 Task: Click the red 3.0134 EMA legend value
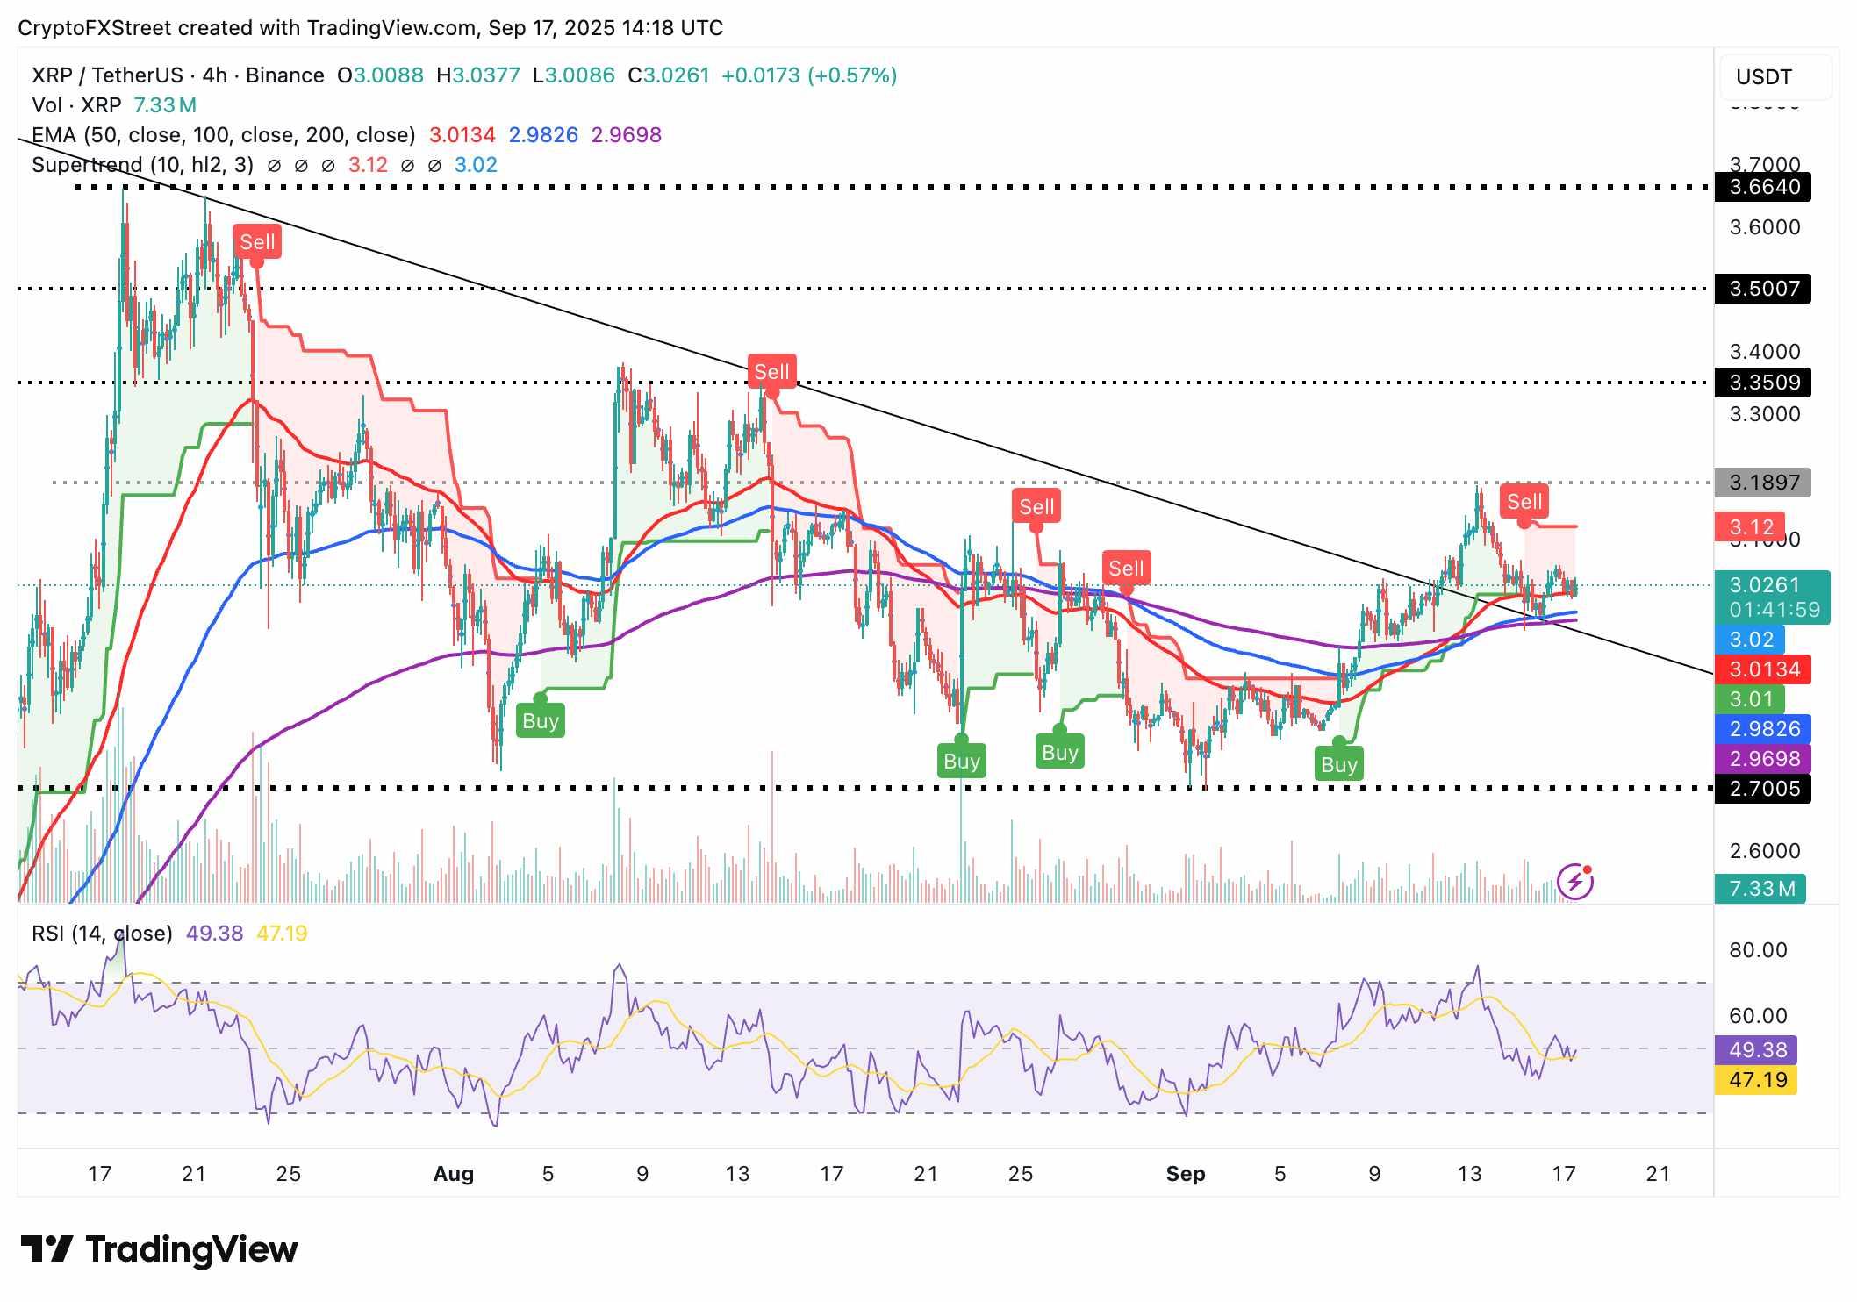point(462,135)
